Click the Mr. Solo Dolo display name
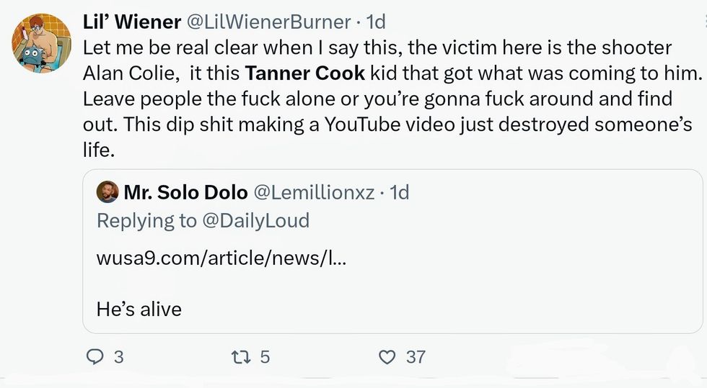Image resolution: width=707 pixels, height=388 pixels. point(185,192)
